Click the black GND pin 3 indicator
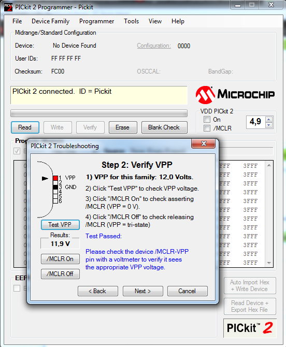The width and height of the screenshot is (286, 347). point(55,187)
